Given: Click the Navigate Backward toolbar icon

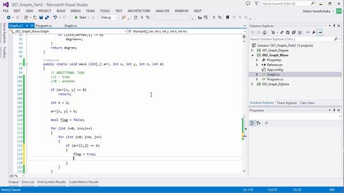Looking at the screenshot, I should click(9, 18).
